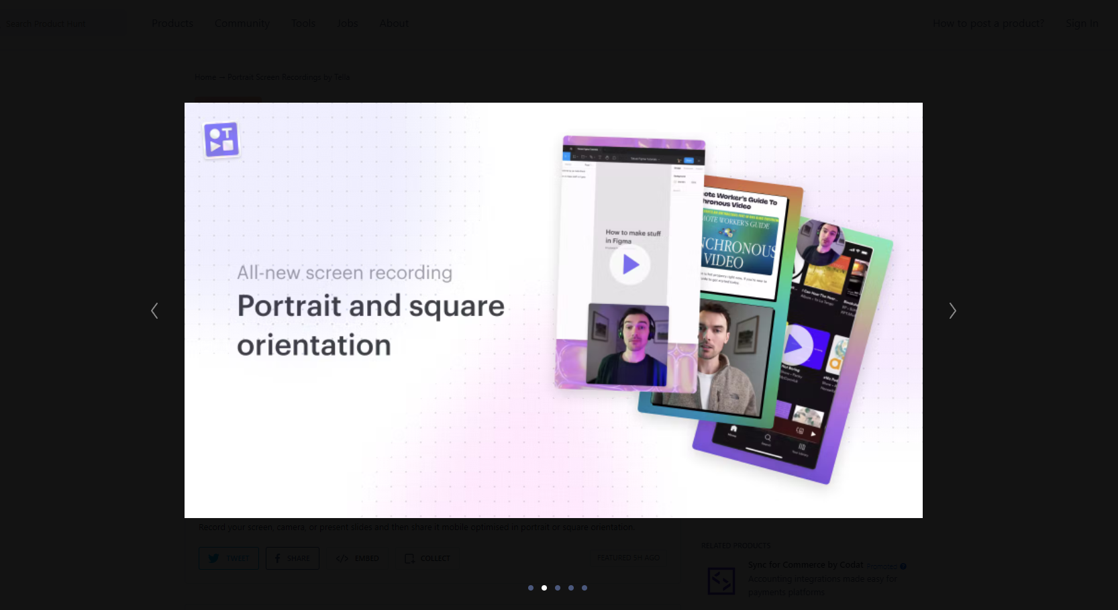1118x610 pixels.
Task: Open Portrait Screen Recordings by Tella breadcrumb
Action: (289, 77)
